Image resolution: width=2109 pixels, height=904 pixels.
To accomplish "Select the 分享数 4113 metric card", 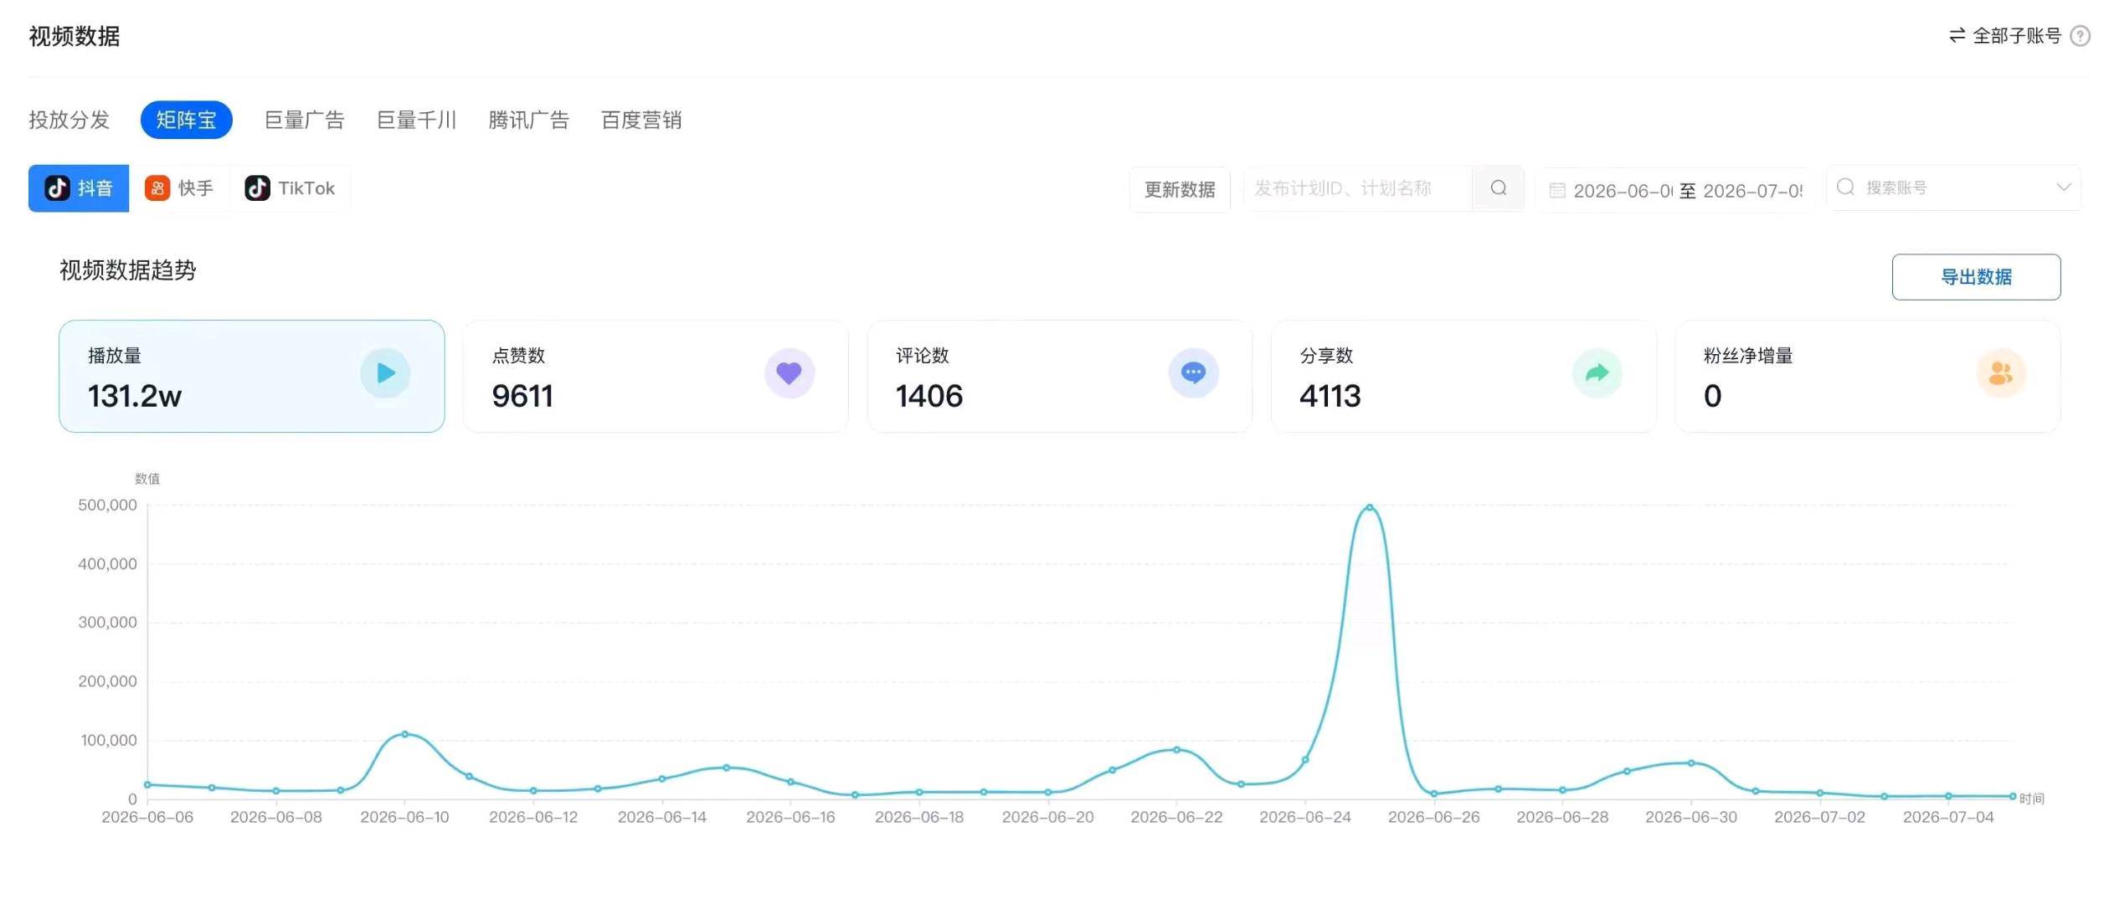I will pos(1463,376).
